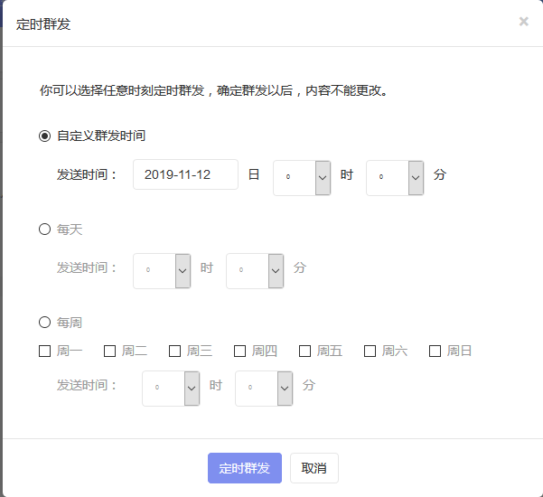Open the 每周 hour dropdown
This screenshot has height=497, width=543.
pos(171,389)
